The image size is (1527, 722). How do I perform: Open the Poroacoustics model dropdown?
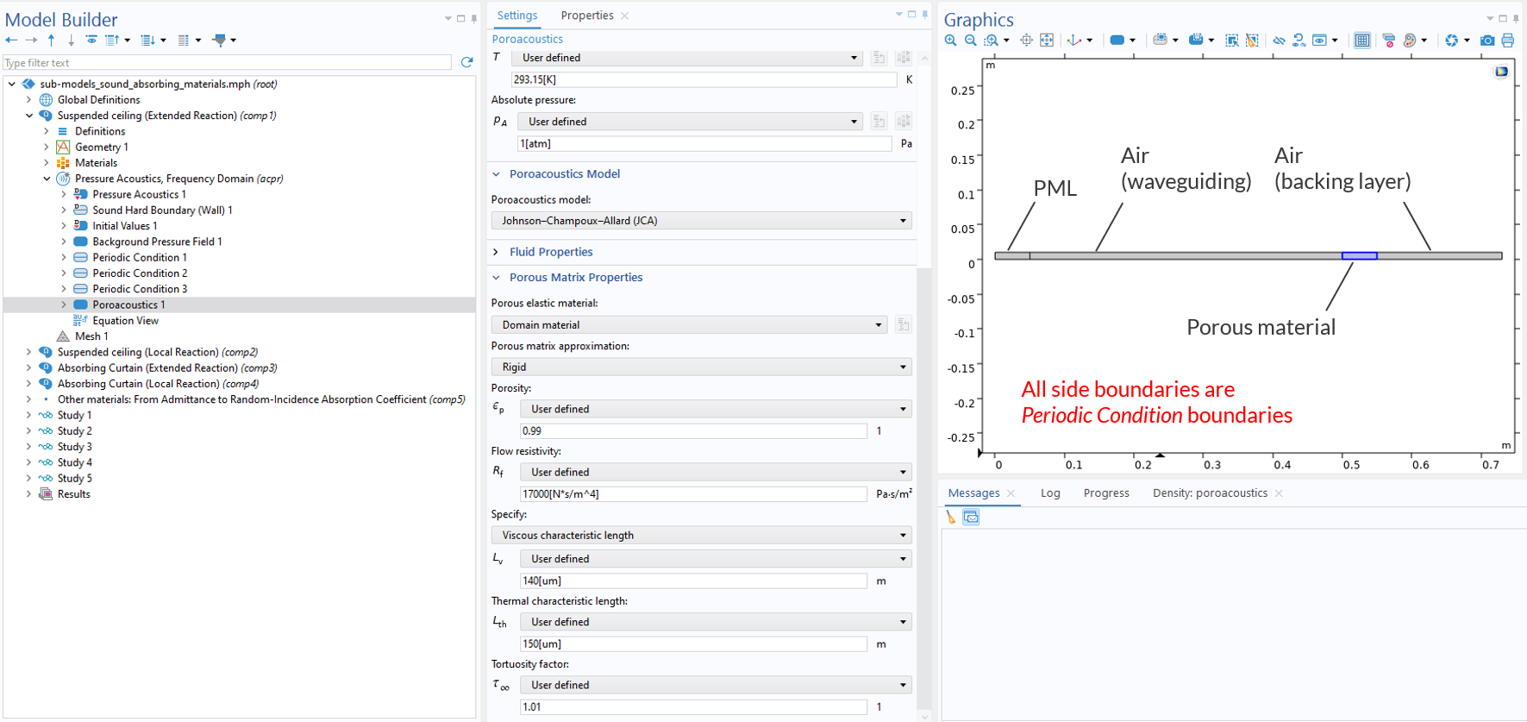click(702, 221)
